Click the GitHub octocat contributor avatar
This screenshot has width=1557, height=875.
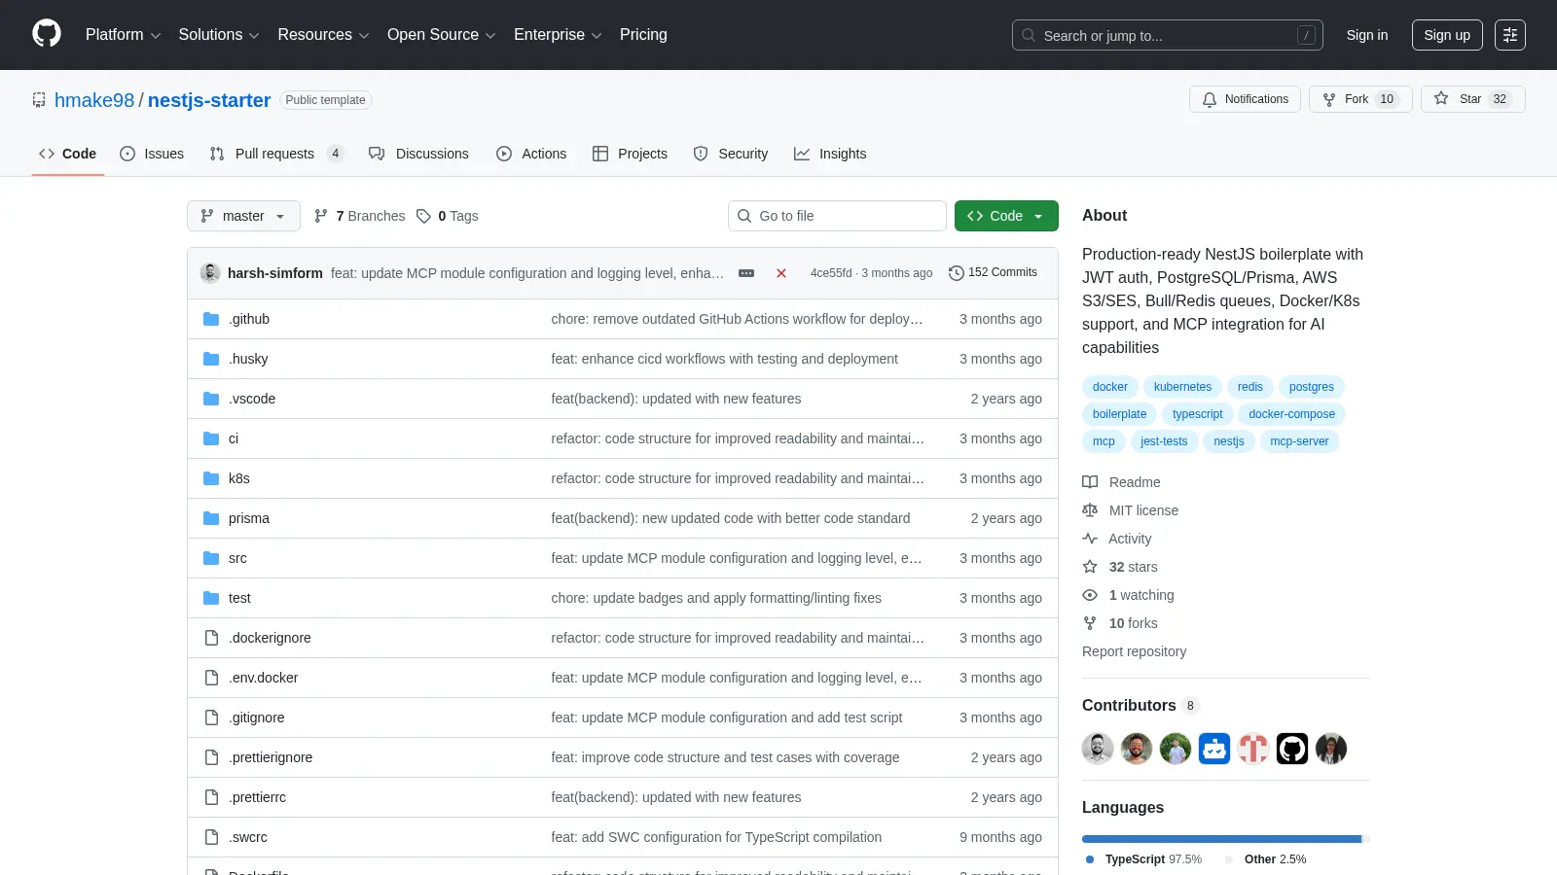(x=1292, y=749)
